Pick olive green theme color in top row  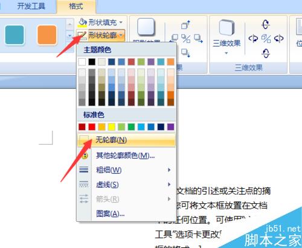point(141,62)
